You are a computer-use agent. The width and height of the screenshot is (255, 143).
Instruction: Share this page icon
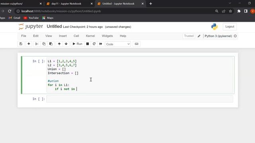coord(224,11)
